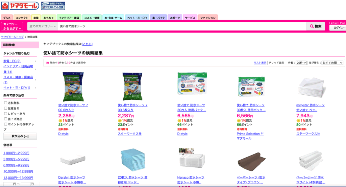Image resolution: width=346 pixels, height=187 pixels.
Task: Switch to リスト表示 view
Action: coord(260,63)
